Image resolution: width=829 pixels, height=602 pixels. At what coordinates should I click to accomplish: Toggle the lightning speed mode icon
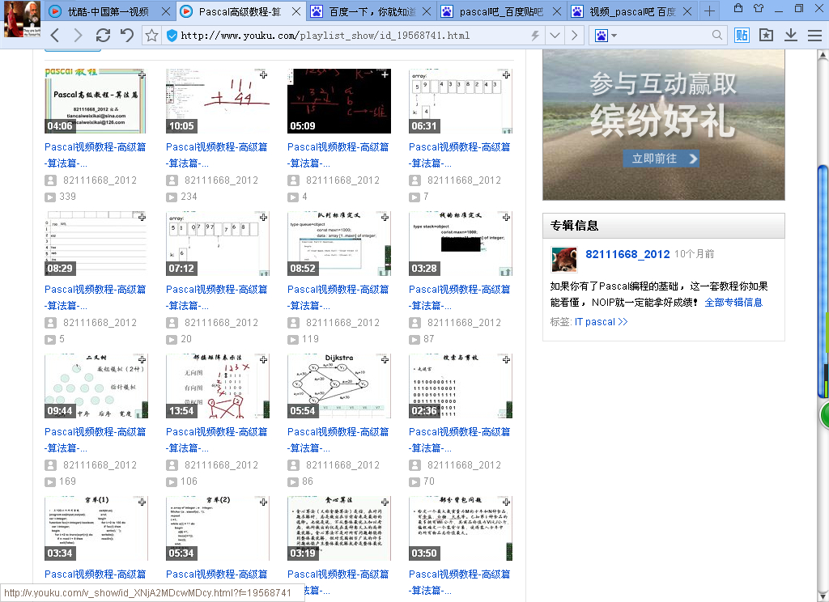(535, 36)
